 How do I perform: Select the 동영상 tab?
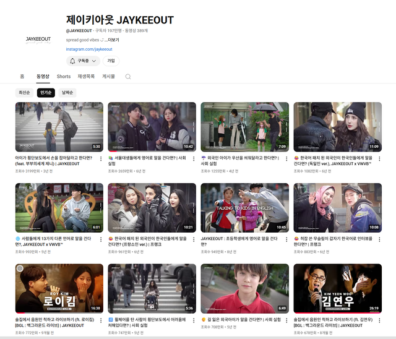point(43,76)
